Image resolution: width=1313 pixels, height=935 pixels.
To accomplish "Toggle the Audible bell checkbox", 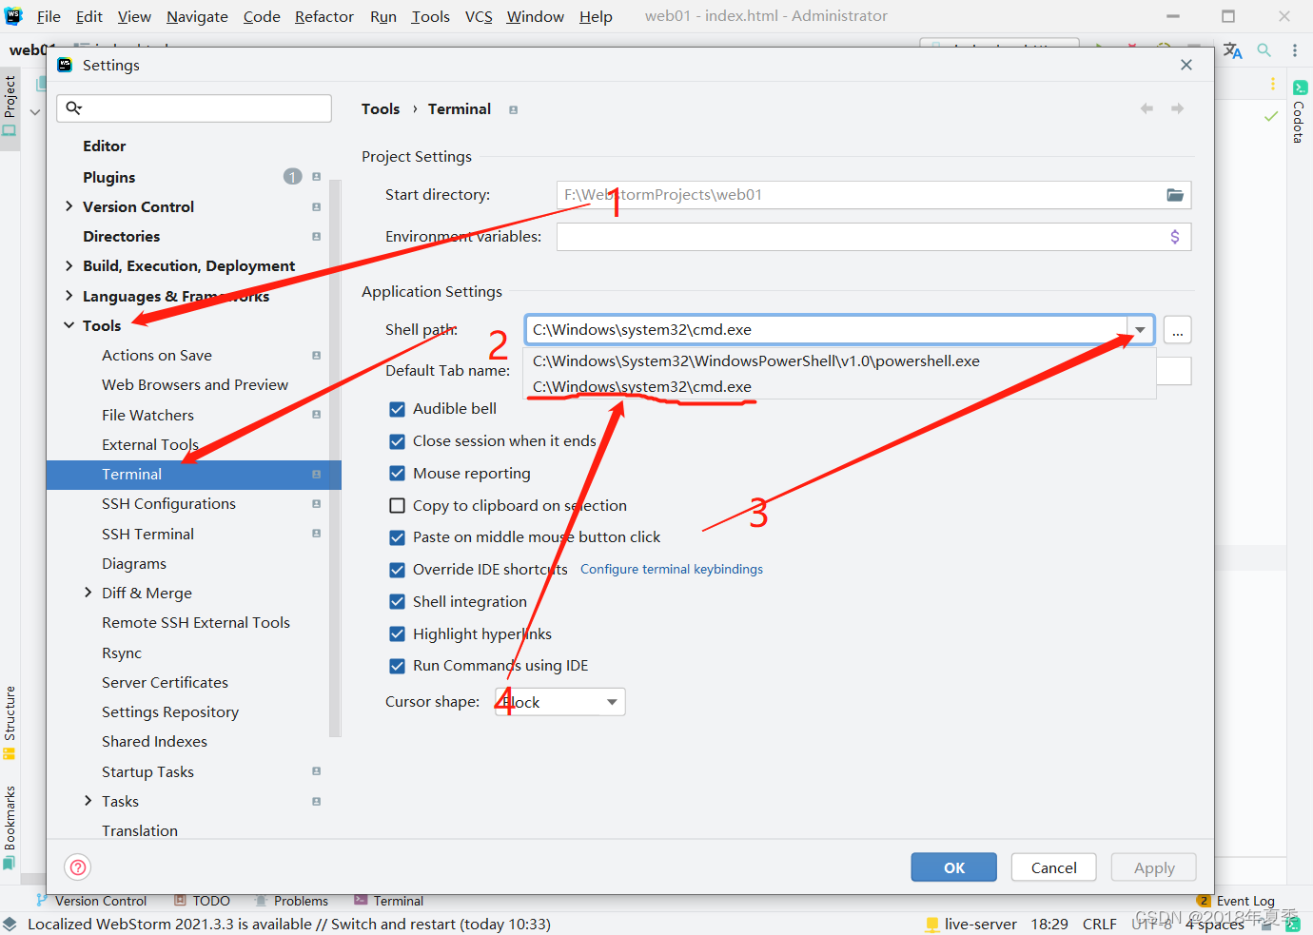I will coord(398,409).
